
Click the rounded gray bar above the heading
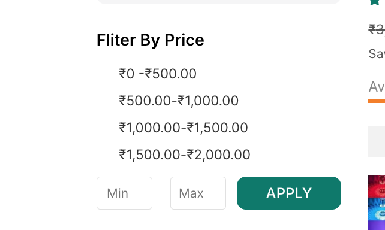(219, 2)
